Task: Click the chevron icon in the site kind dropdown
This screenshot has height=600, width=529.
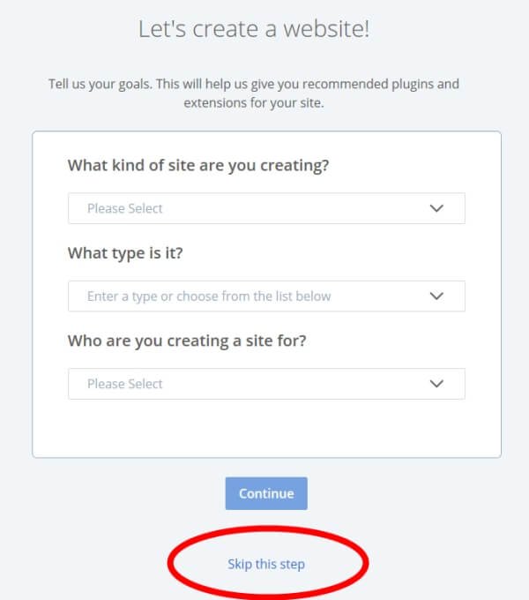Action: click(436, 209)
